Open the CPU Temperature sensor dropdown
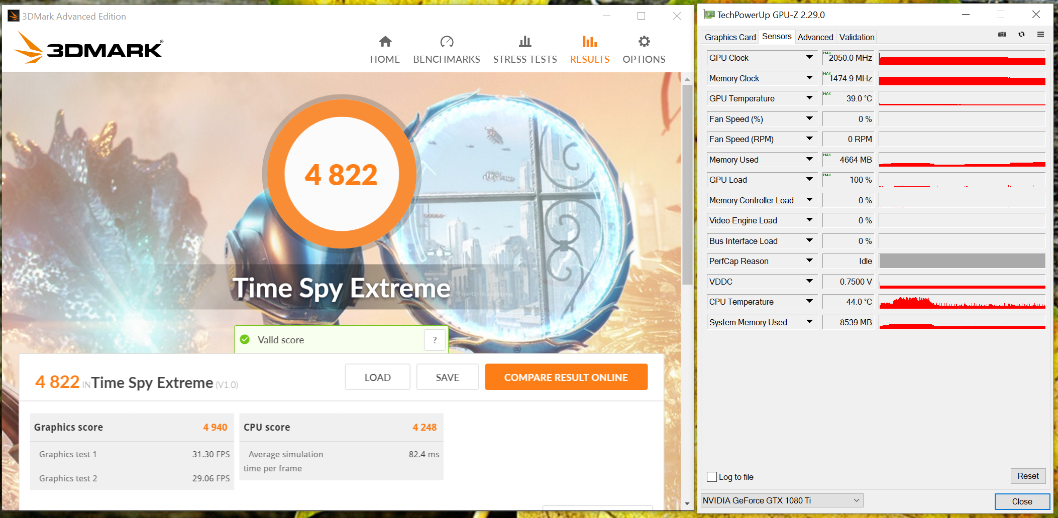This screenshot has height=518, width=1058. [x=809, y=302]
